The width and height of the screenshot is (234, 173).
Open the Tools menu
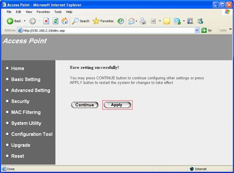click(x=58, y=12)
